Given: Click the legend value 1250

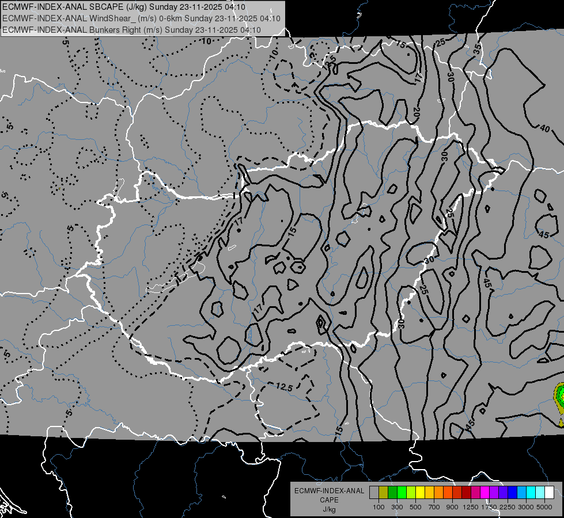Looking at the screenshot, I should click(x=471, y=507).
